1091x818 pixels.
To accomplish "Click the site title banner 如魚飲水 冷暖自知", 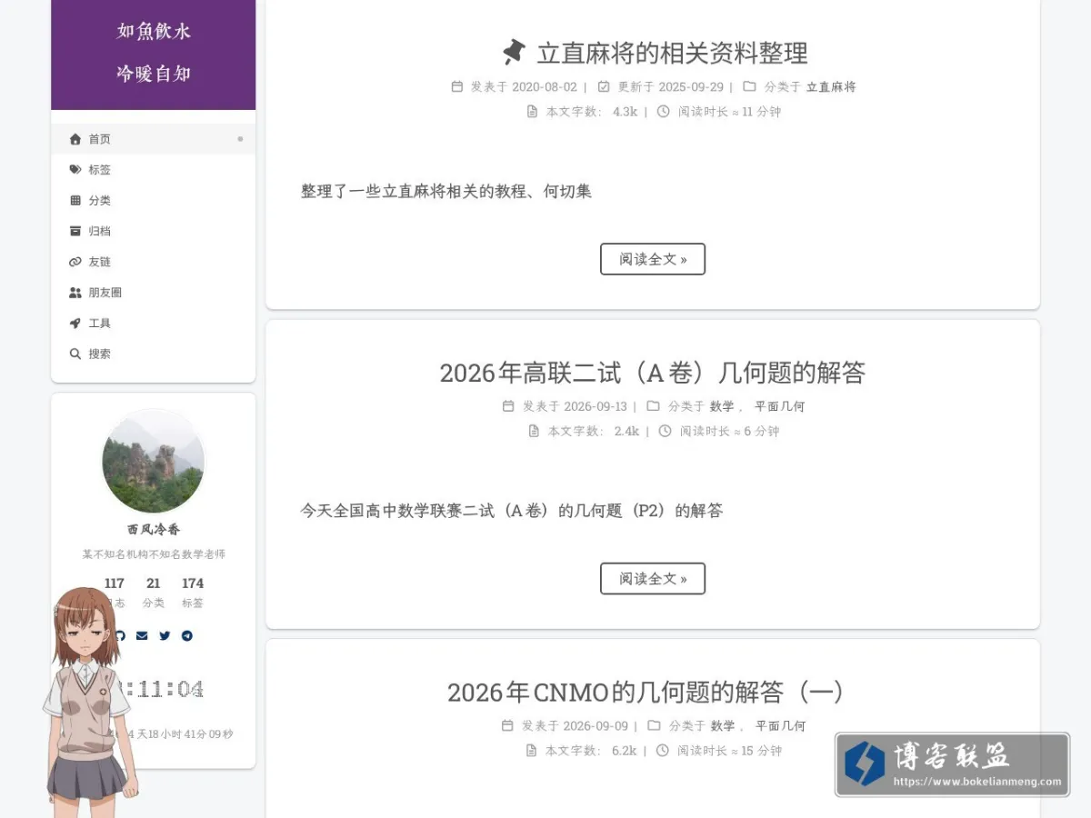I will [x=154, y=53].
